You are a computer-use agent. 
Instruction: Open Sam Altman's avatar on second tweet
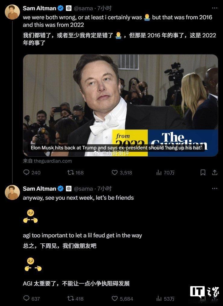pyautogui.click(x=12, y=192)
